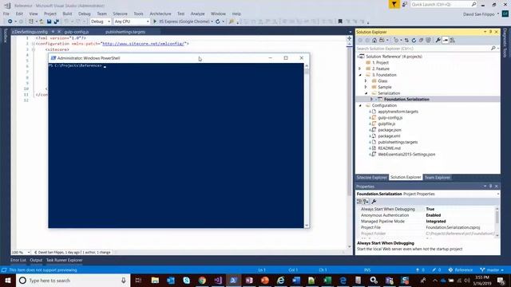Click Property Pages wrench icon in Properties

(374, 202)
